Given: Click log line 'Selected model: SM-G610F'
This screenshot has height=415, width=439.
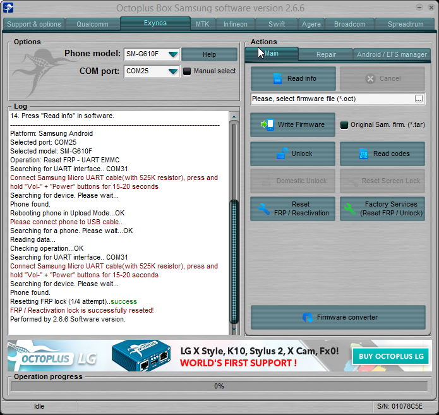Looking at the screenshot, I should [x=51, y=151].
